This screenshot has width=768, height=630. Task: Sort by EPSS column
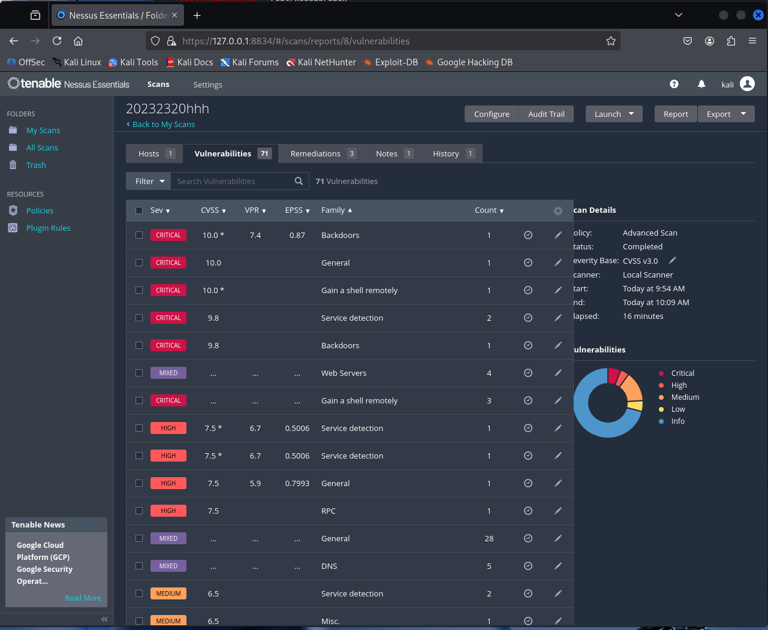[x=297, y=210]
